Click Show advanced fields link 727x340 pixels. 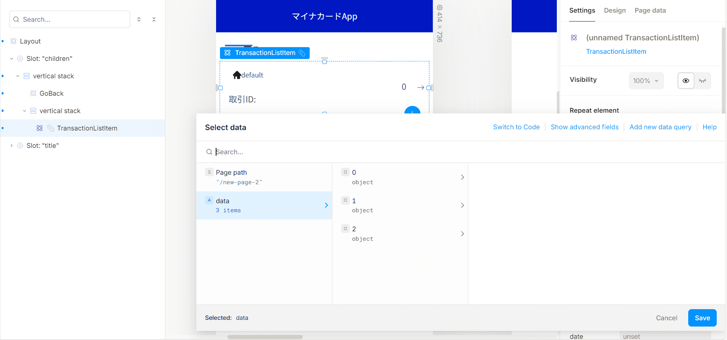(585, 127)
